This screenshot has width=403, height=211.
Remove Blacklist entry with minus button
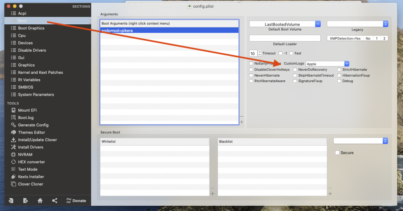(x=330, y=188)
